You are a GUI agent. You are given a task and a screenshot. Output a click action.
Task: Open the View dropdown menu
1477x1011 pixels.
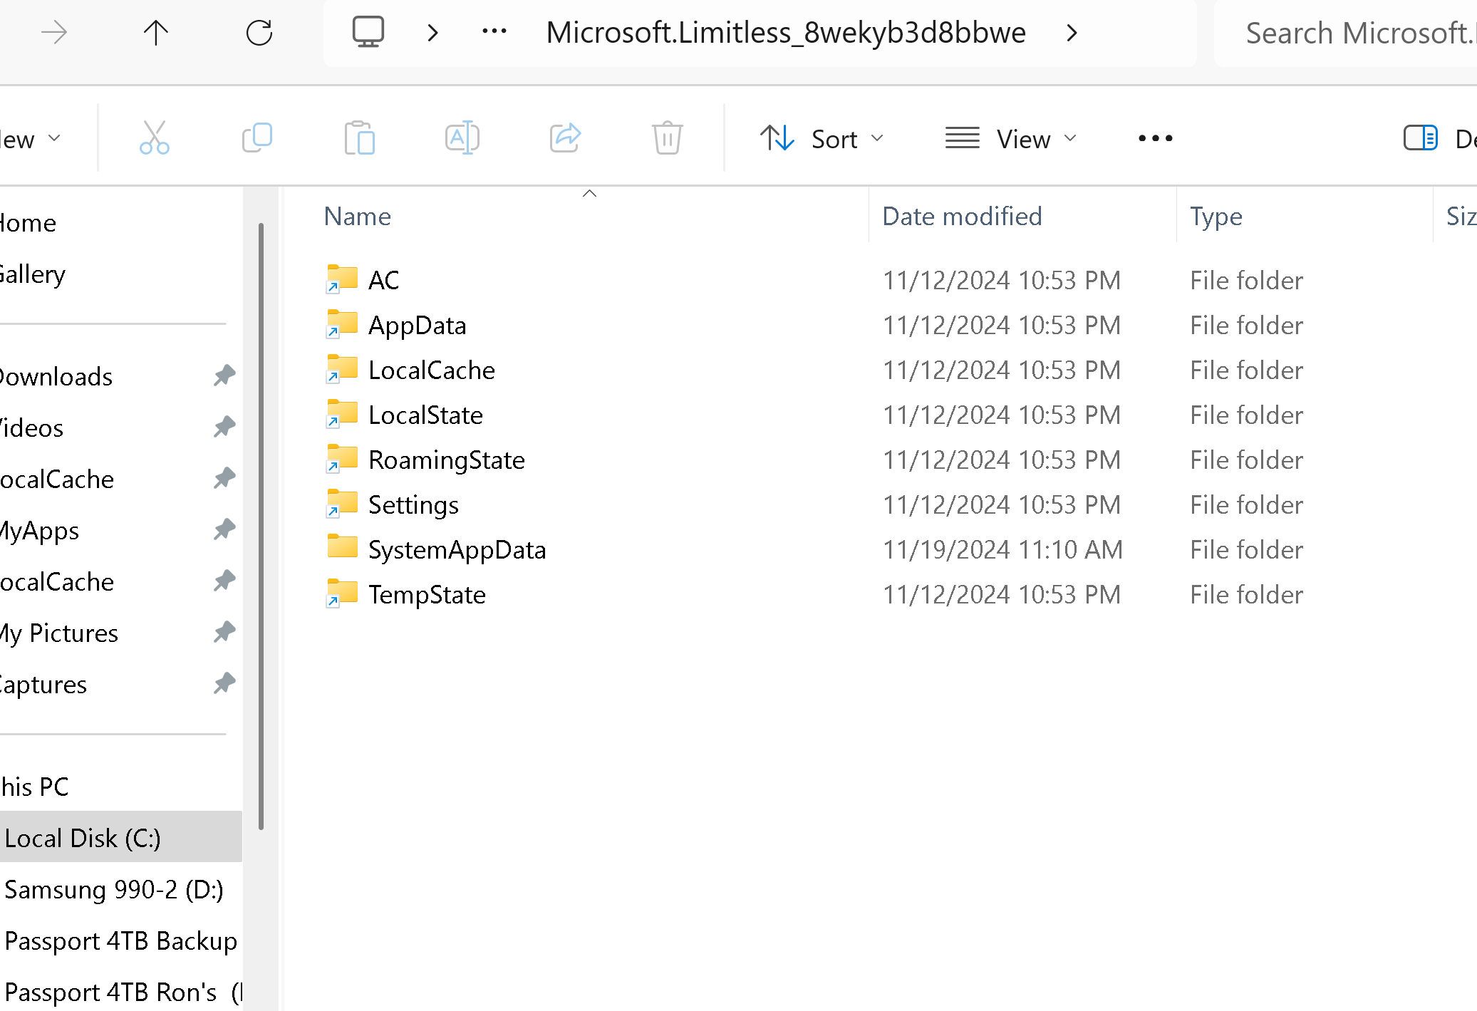point(1010,139)
